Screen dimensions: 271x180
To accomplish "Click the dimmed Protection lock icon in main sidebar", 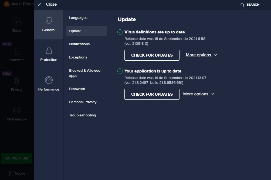I will [16, 51].
